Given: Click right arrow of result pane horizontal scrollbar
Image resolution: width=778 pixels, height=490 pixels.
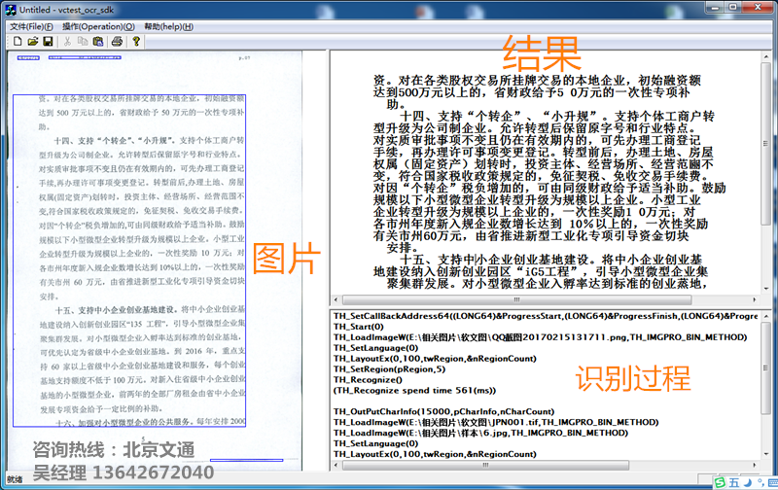Looking at the screenshot, I should coord(755,300).
